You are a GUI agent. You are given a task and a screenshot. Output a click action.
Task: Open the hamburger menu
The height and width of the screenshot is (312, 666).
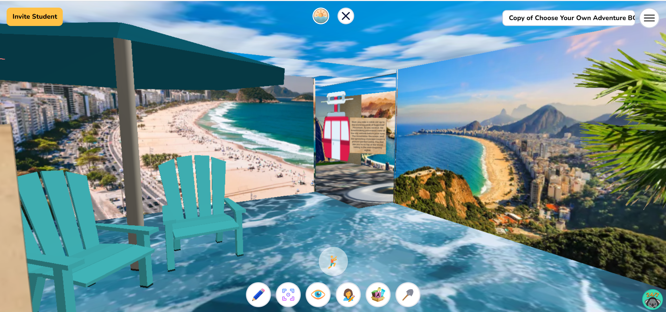pyautogui.click(x=649, y=18)
